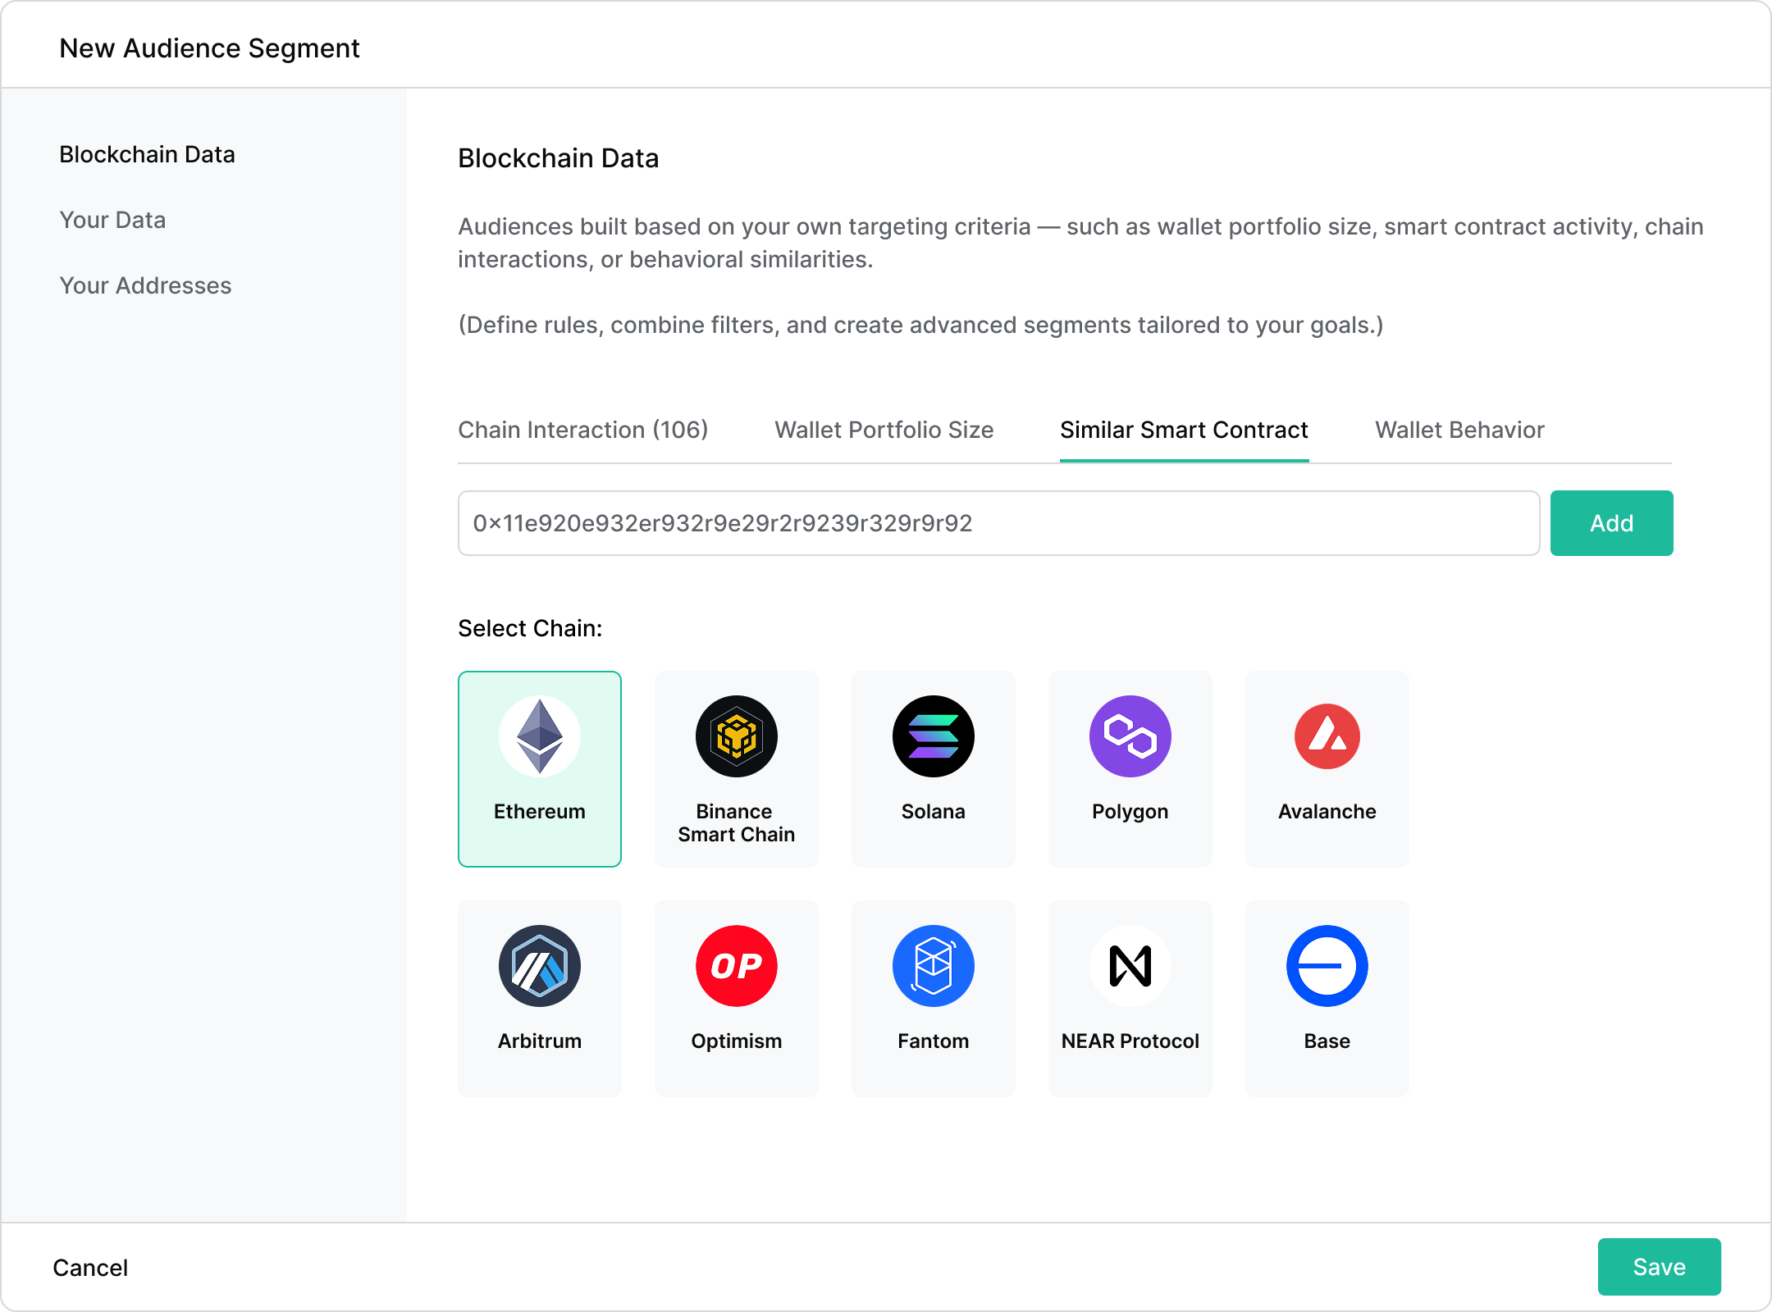Click the Optimism label text

(737, 1041)
